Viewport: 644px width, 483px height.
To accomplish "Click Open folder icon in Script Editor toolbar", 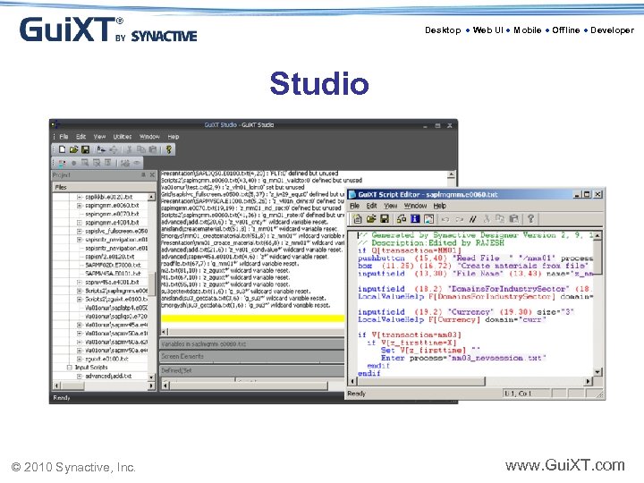I will pos(371,219).
